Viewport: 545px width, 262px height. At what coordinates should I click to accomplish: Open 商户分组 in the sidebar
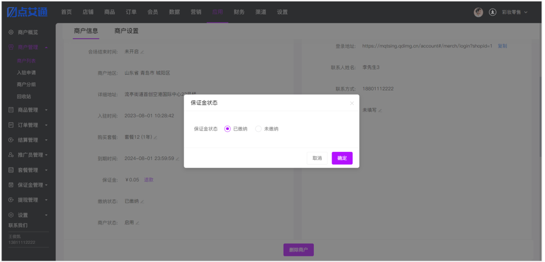click(x=26, y=84)
